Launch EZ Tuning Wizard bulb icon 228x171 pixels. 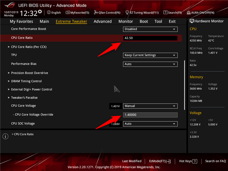coord(127,13)
